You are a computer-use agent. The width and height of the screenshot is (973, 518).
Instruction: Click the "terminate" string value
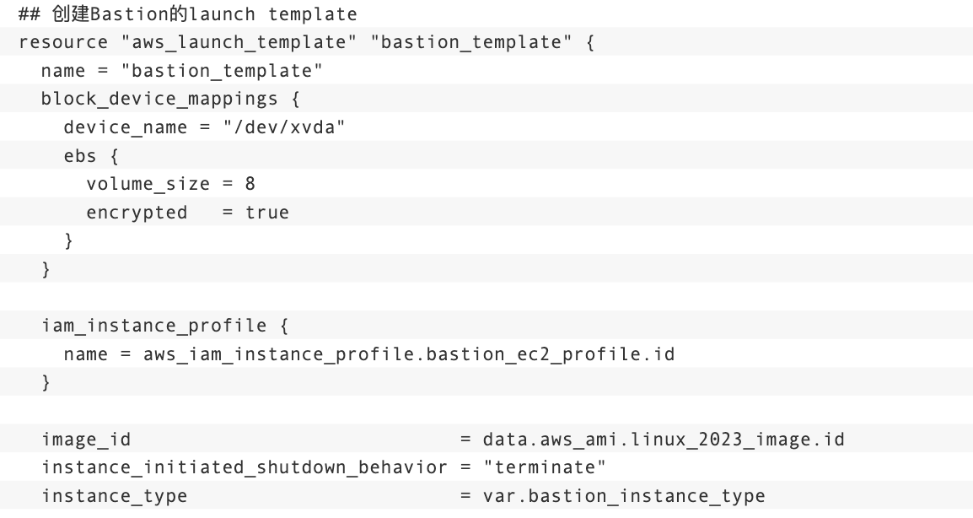click(544, 467)
